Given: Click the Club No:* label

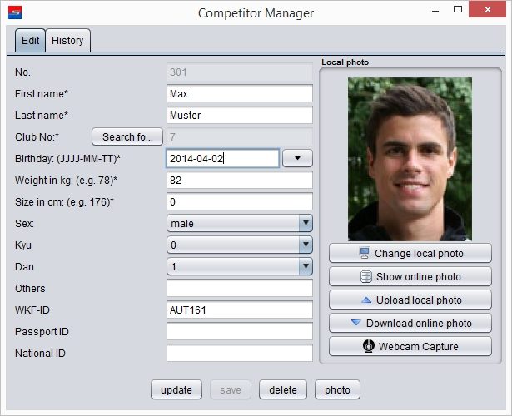Looking at the screenshot, I should pos(37,136).
